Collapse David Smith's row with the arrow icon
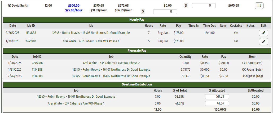 (x=10, y=6)
